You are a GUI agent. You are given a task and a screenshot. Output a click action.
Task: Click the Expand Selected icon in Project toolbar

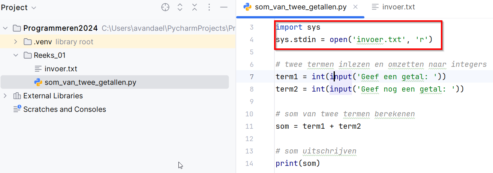(180, 7)
